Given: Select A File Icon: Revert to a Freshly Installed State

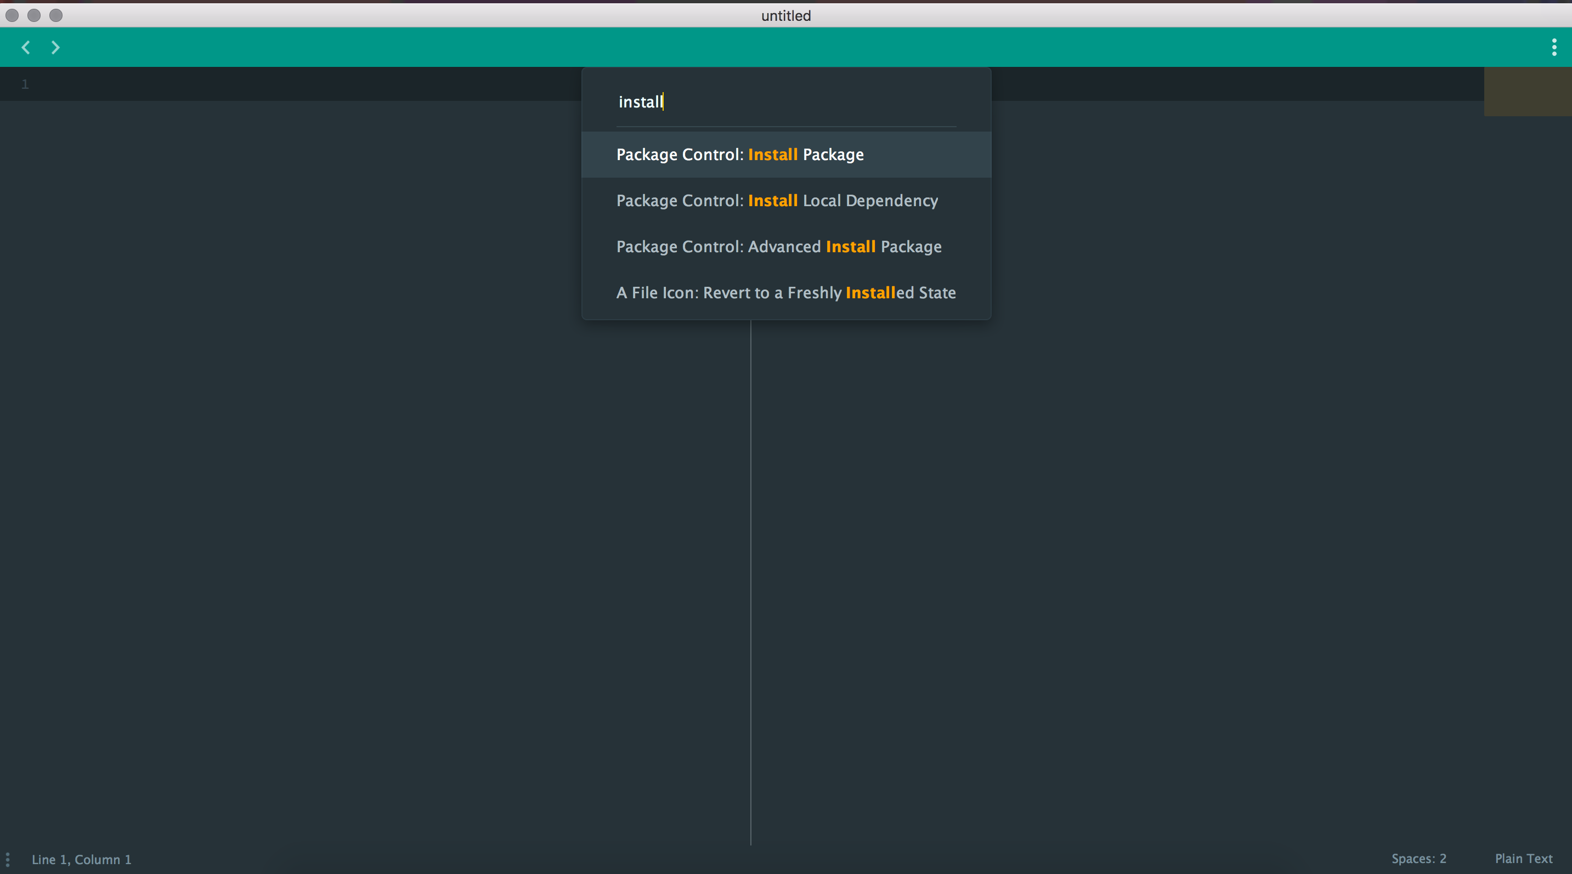Looking at the screenshot, I should (x=786, y=292).
